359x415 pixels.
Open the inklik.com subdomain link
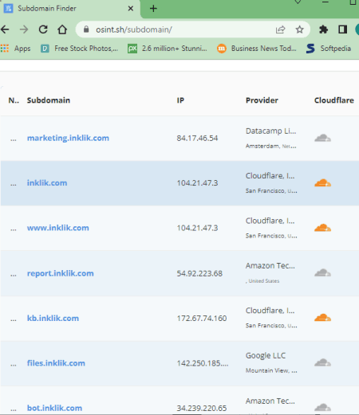coord(47,183)
